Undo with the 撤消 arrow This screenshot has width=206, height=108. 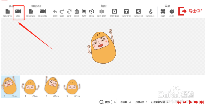pos(55,11)
